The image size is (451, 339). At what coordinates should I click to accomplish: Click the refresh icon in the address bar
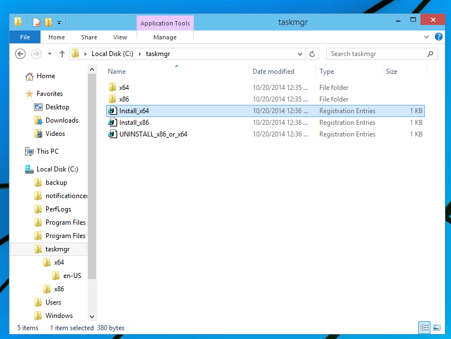(x=311, y=54)
